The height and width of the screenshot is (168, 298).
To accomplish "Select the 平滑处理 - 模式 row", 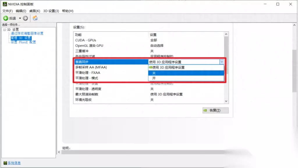I will [111, 78].
